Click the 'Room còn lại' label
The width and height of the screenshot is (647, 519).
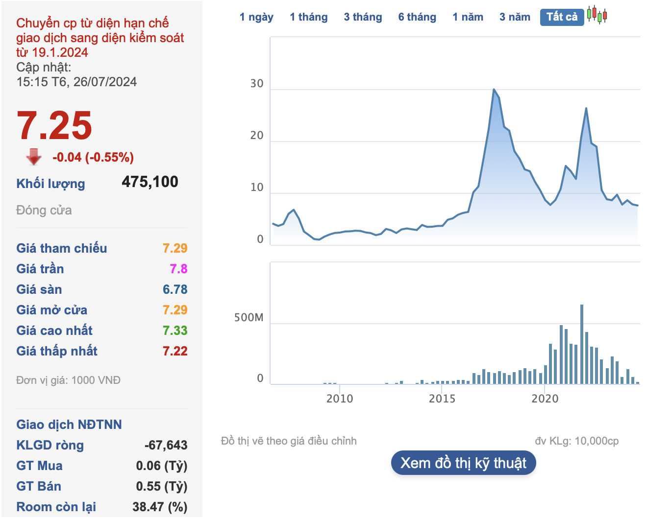[56, 507]
